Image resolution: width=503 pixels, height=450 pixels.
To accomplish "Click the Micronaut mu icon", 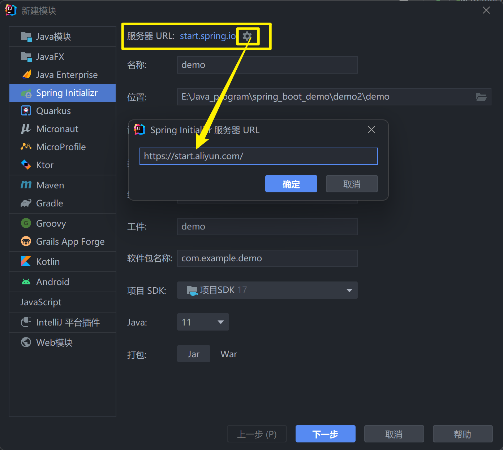I will coord(26,129).
